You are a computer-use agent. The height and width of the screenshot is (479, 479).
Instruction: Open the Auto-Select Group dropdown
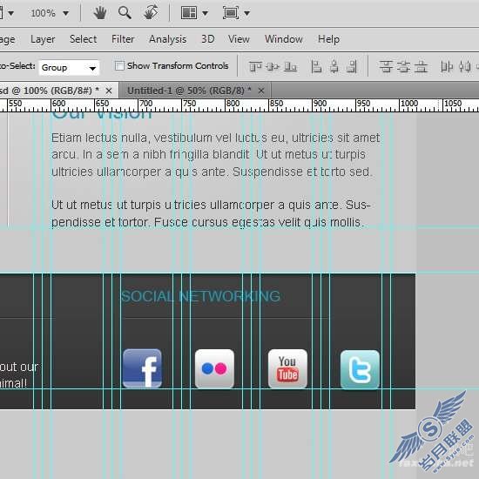tap(69, 68)
